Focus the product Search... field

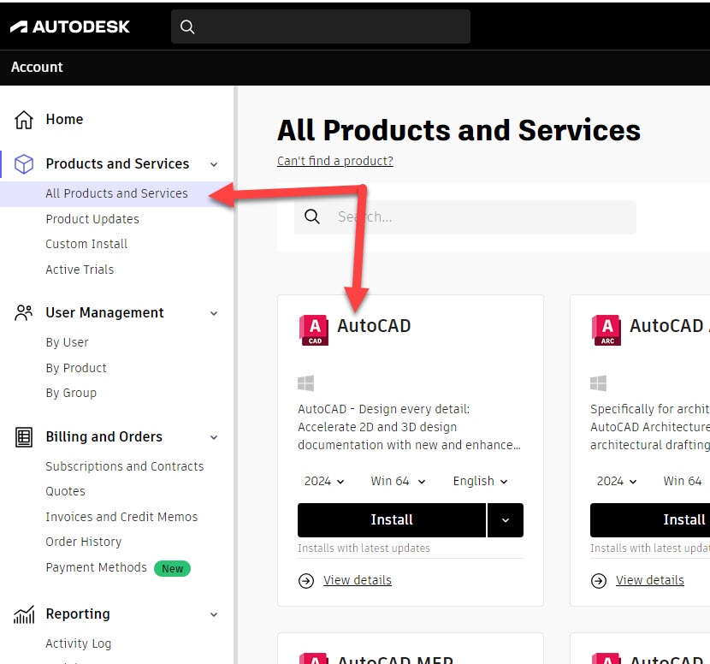point(465,217)
